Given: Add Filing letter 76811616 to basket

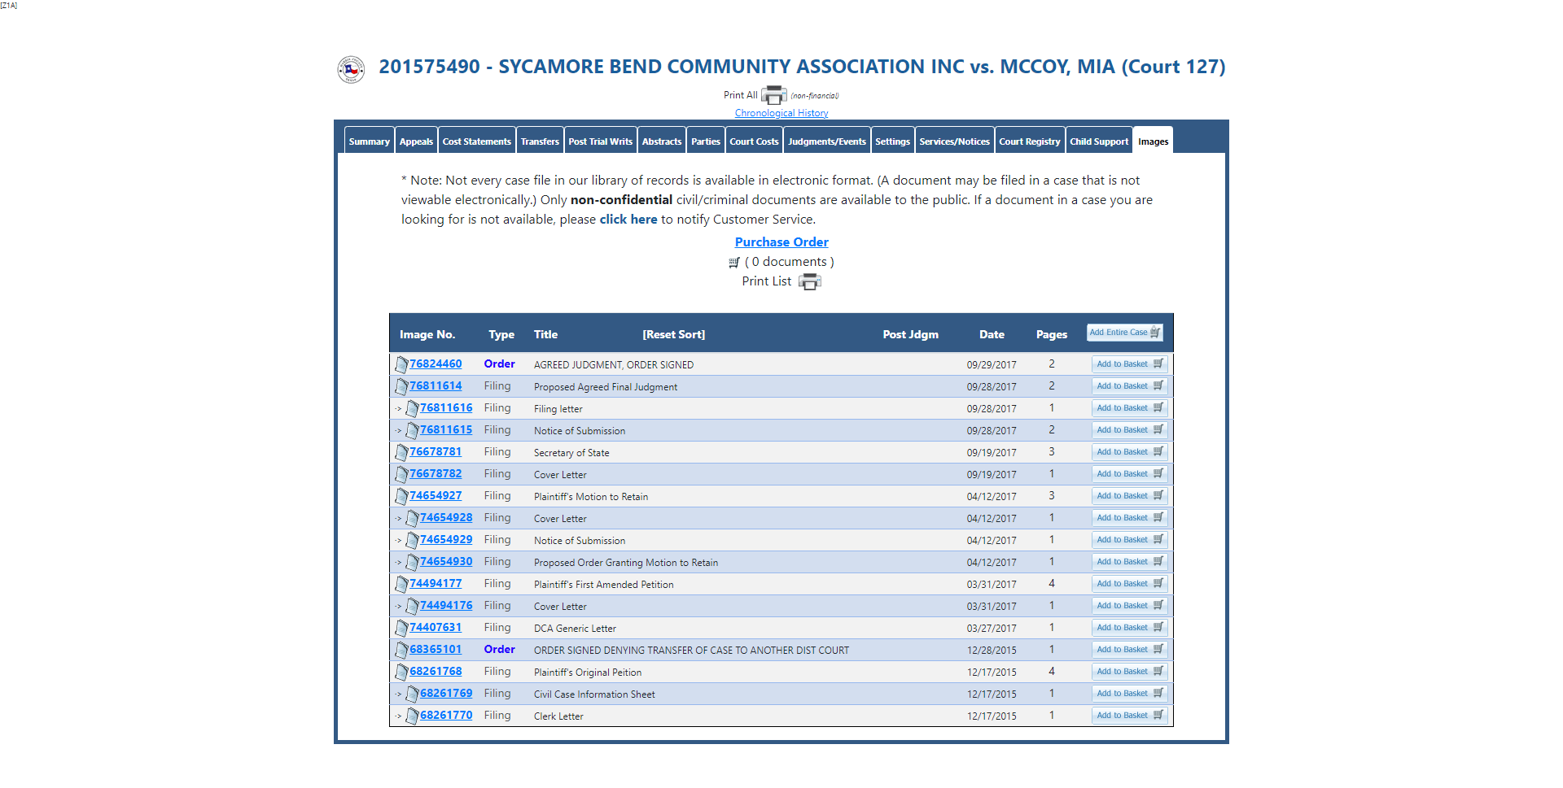Looking at the screenshot, I should point(1130,408).
